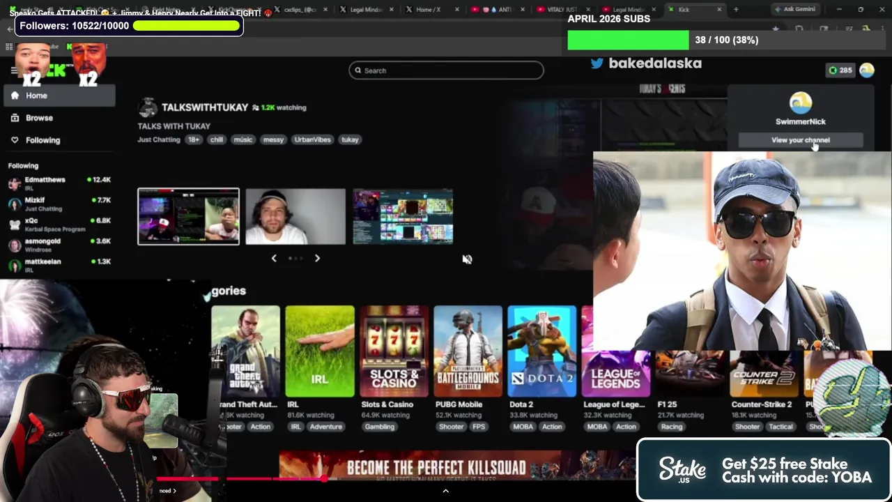Screen dimensions: 892x502
Task: Click the Edmatthews avatar icon
Action: click(x=15, y=184)
